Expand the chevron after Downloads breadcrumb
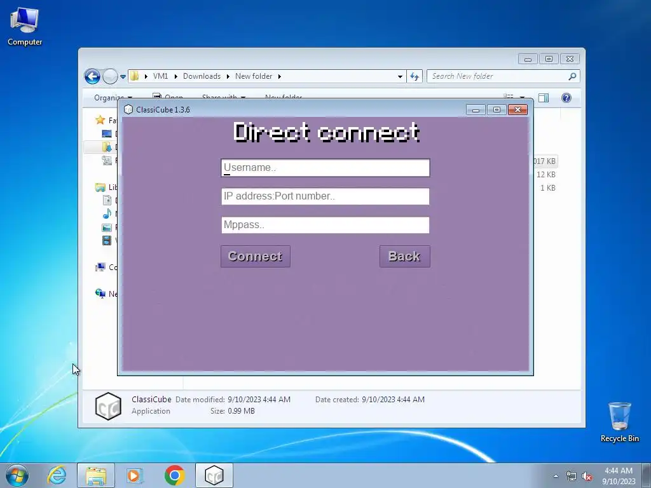This screenshot has width=651, height=488. point(228,76)
